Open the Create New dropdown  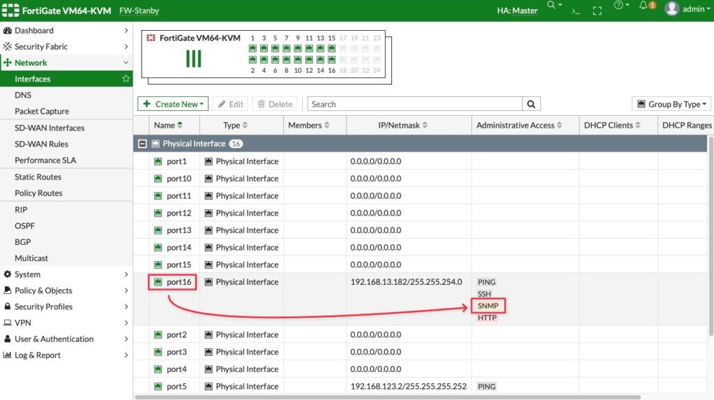pos(173,104)
